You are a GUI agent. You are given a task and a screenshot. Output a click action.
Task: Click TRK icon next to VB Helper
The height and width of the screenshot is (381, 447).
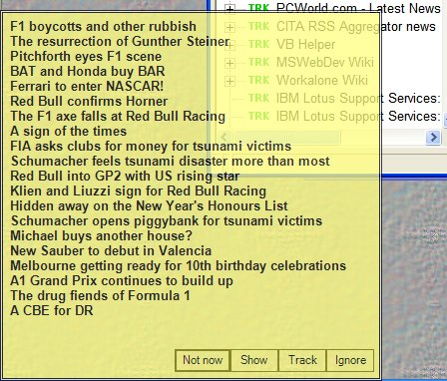click(258, 44)
